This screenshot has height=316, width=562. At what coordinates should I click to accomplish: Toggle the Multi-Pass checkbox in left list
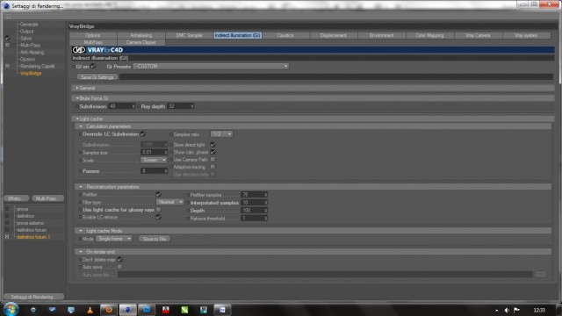tap(8, 45)
